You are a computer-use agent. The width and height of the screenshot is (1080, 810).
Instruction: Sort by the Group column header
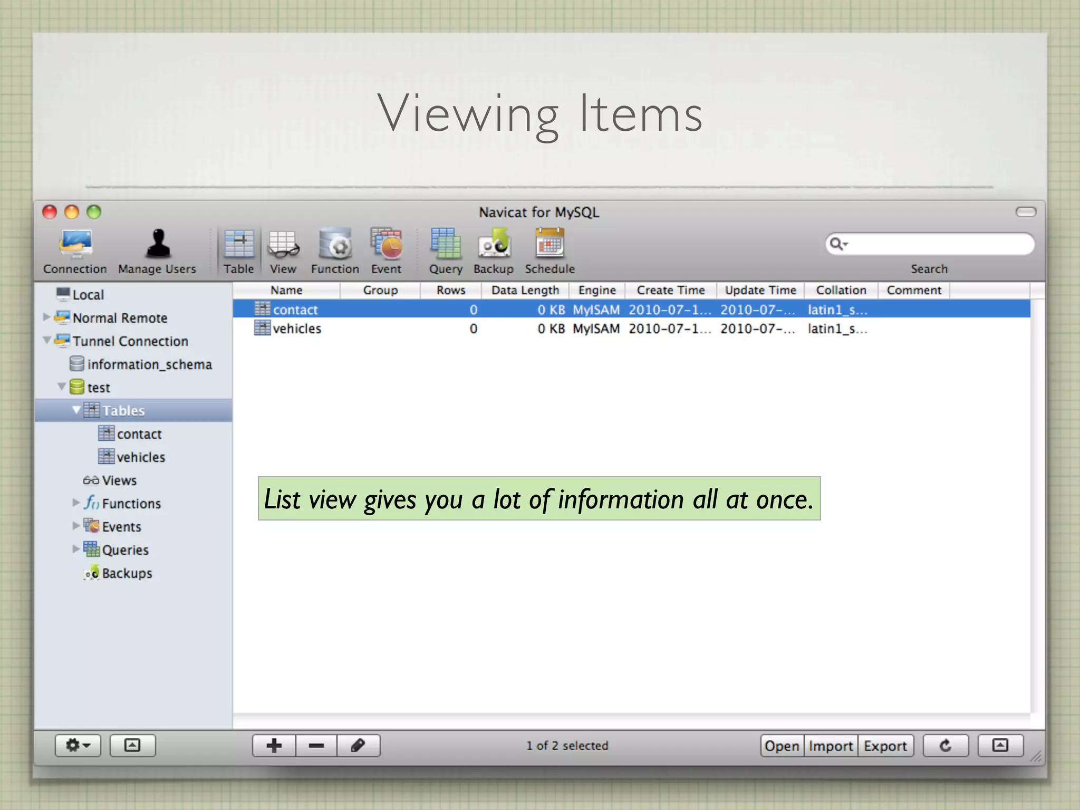pos(380,290)
